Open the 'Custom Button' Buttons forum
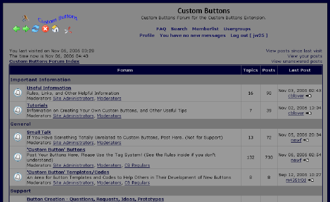 [56, 150]
